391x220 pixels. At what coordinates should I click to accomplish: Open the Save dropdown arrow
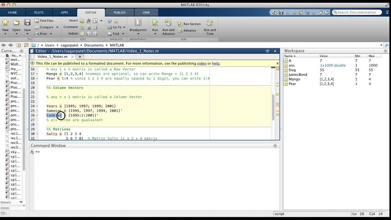[x=27, y=34]
